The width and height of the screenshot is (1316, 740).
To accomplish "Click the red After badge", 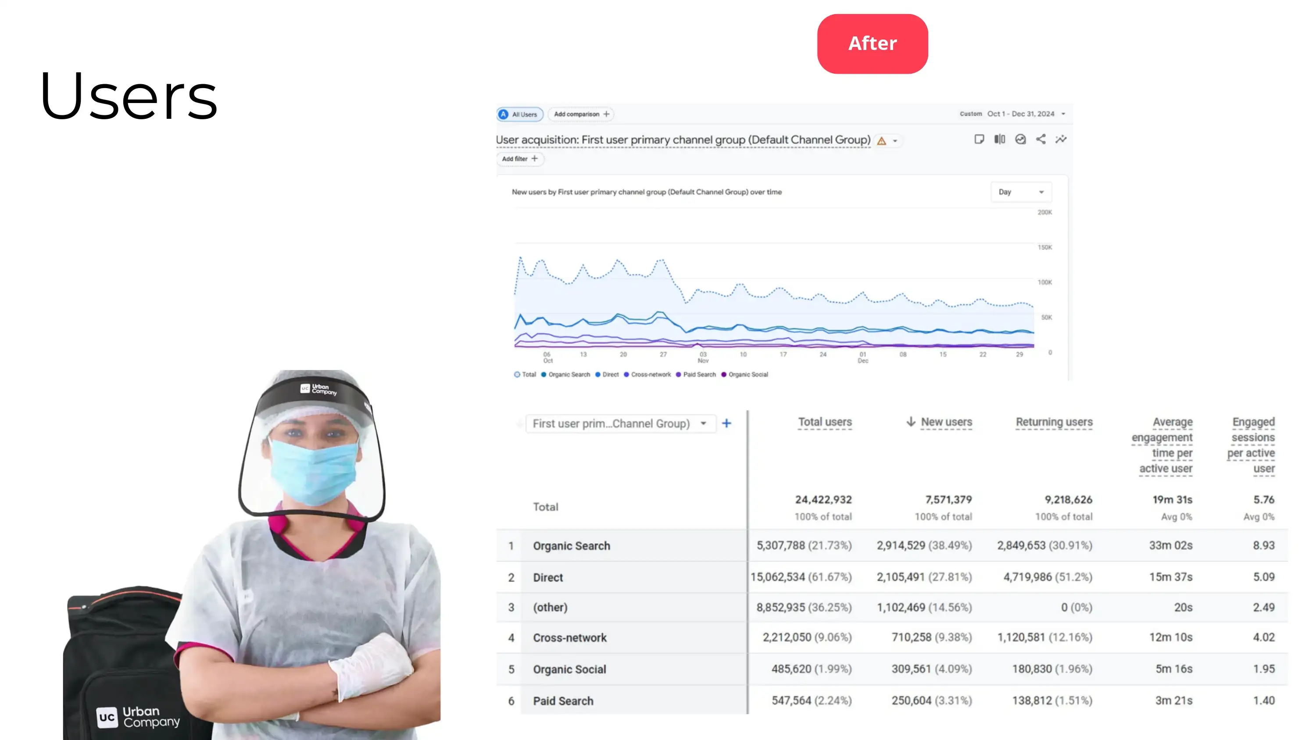I will pyautogui.click(x=872, y=43).
